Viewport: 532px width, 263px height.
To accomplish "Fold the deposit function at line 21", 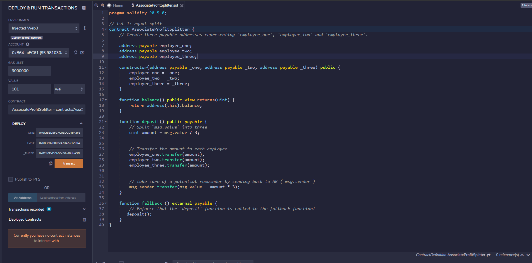I will coord(106,122).
